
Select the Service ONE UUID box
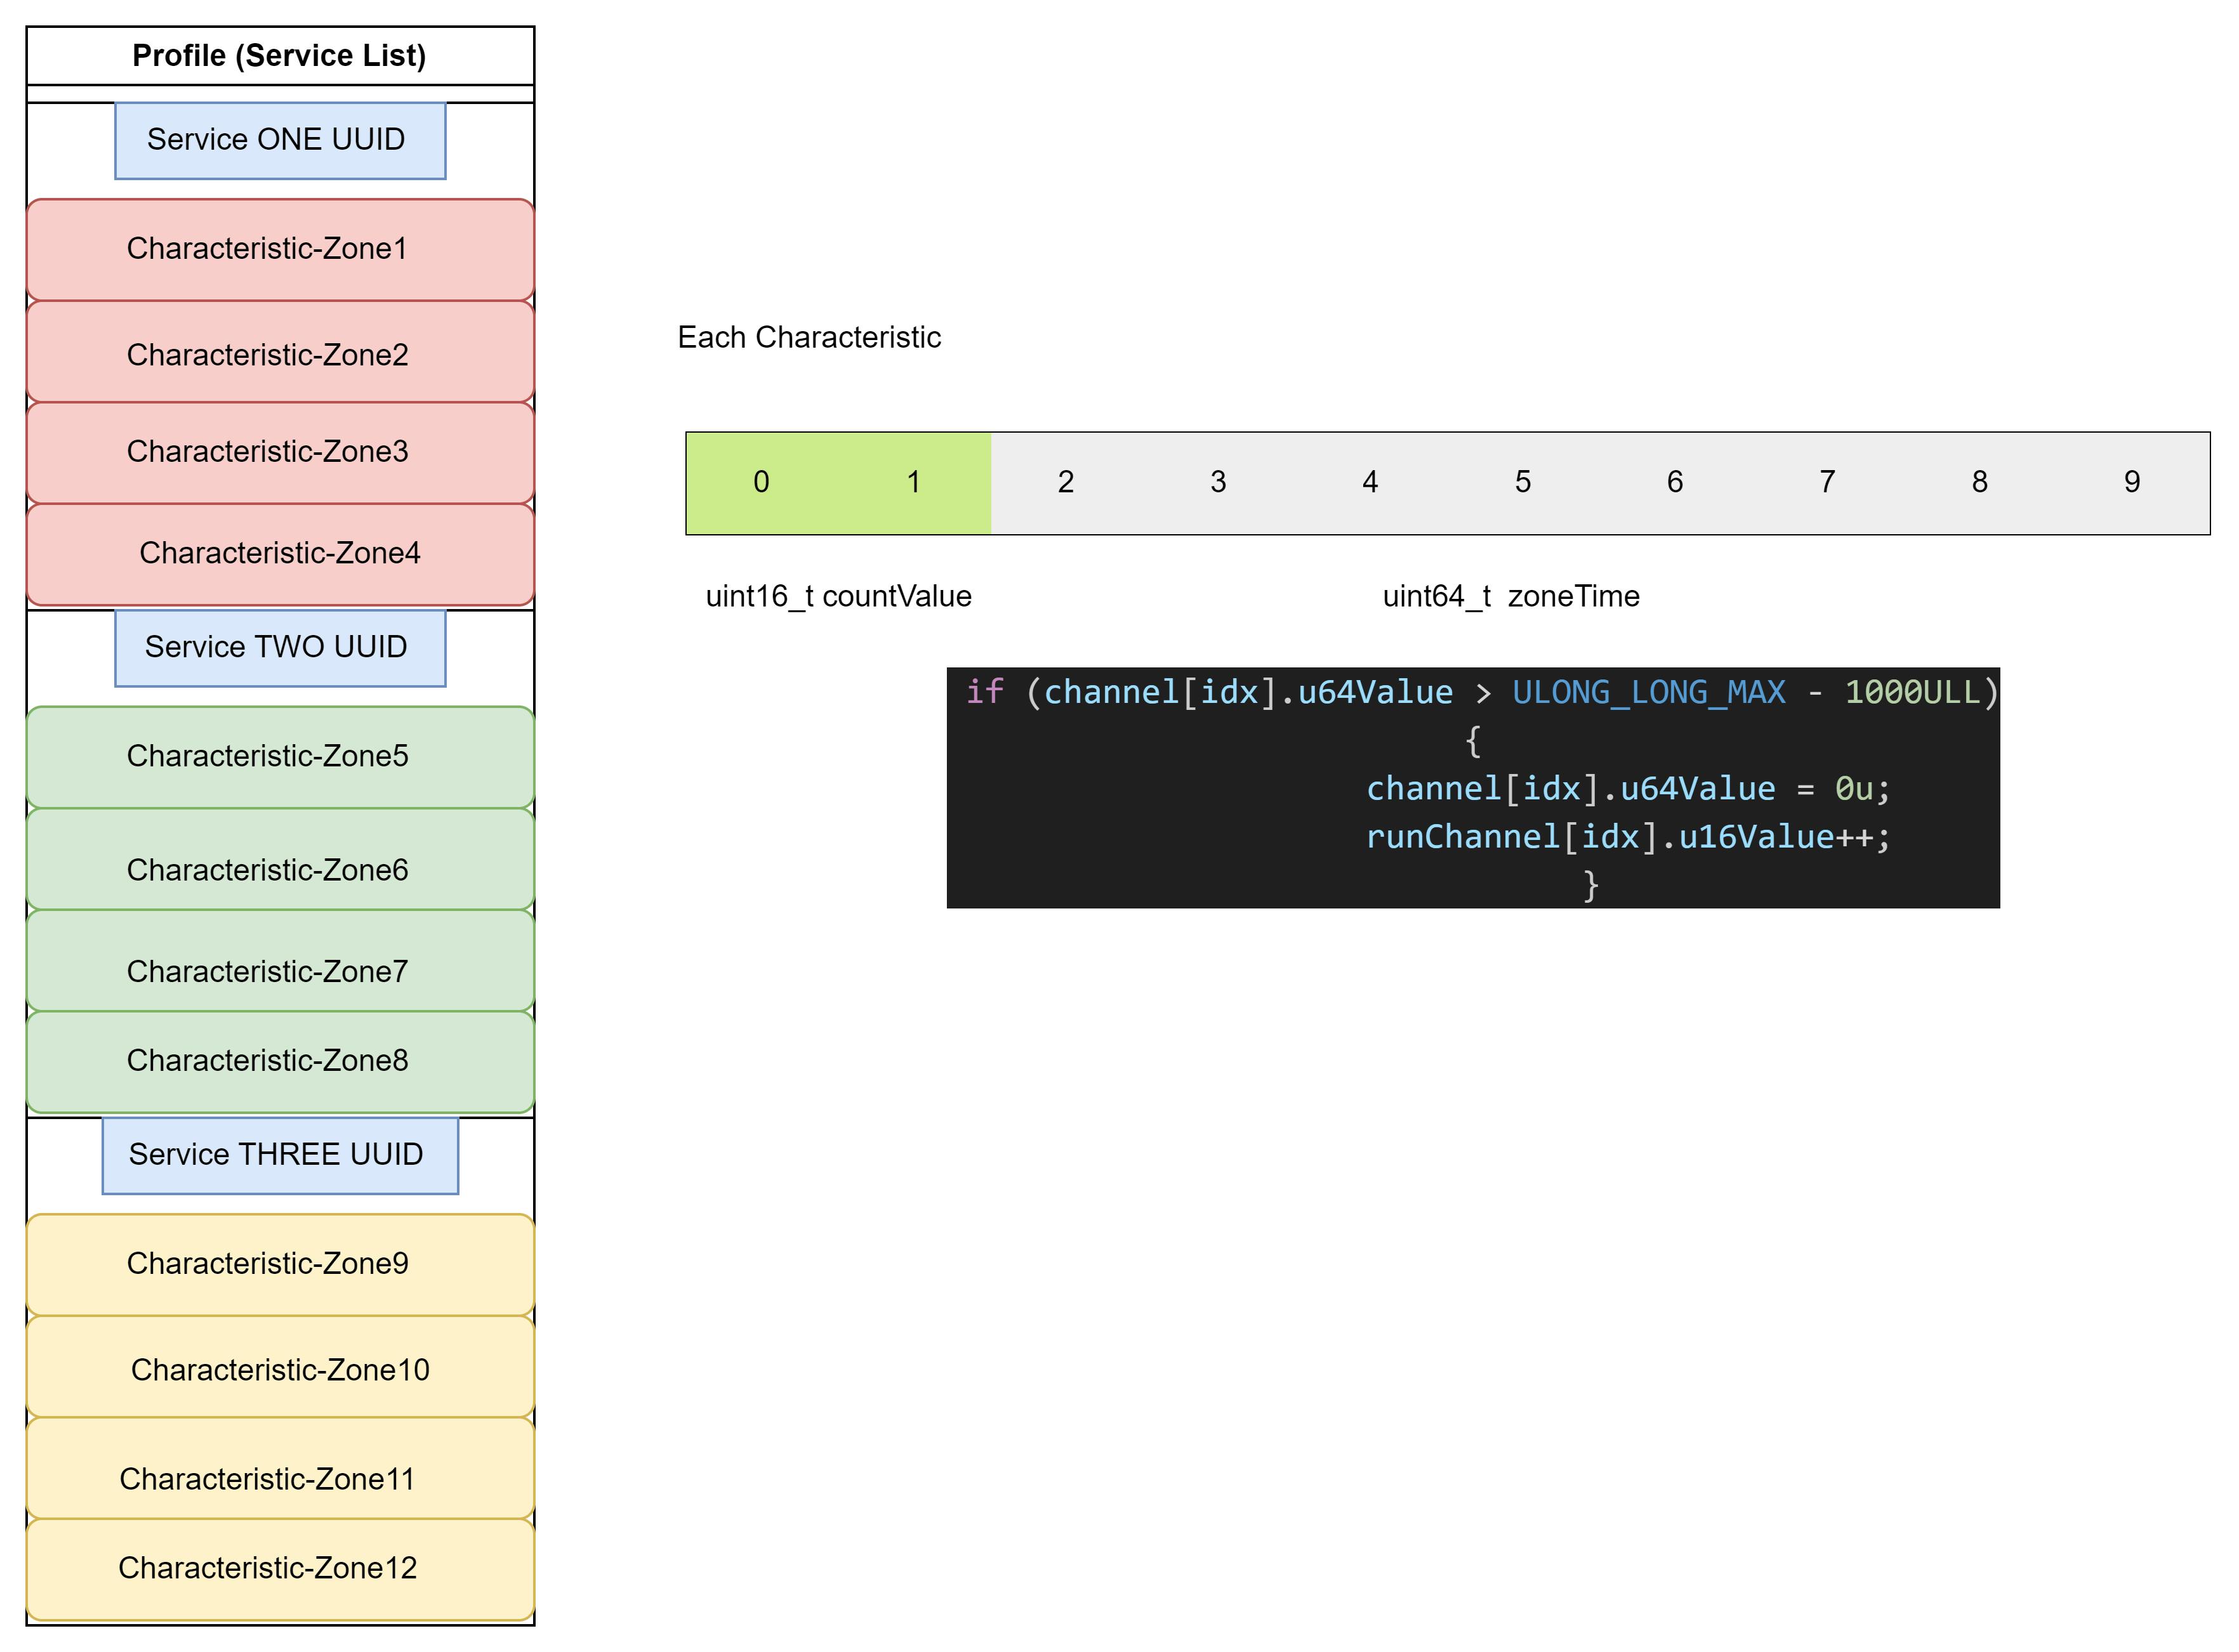pyautogui.click(x=279, y=140)
